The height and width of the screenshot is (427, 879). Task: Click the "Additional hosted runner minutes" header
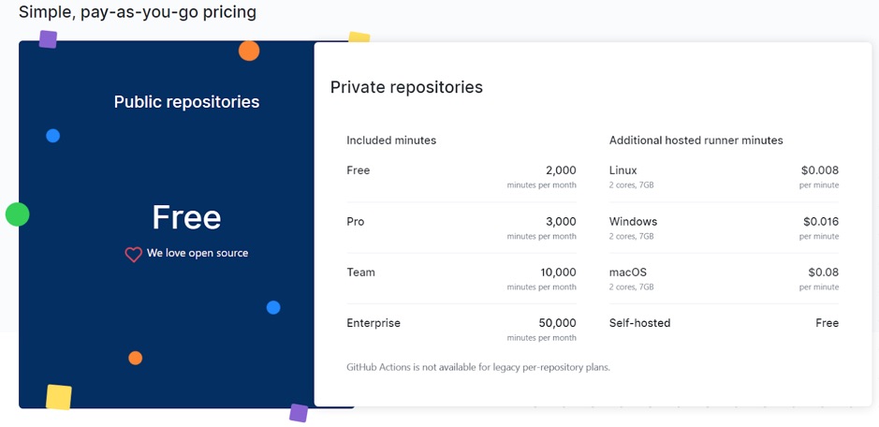[x=696, y=140]
